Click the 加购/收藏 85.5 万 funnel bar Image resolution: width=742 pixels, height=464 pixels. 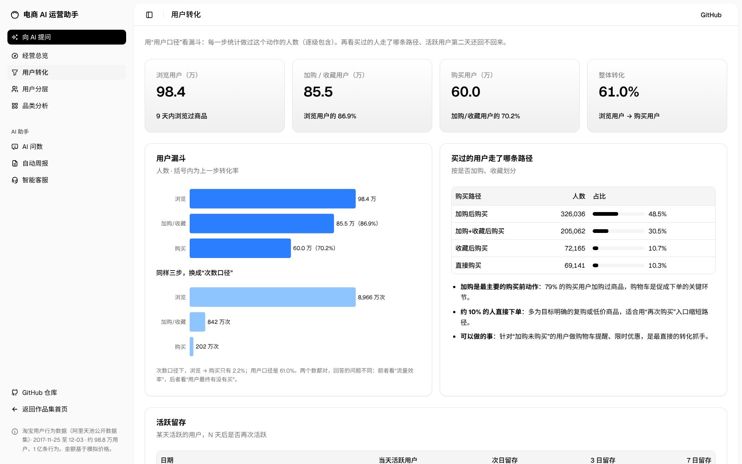pos(262,224)
